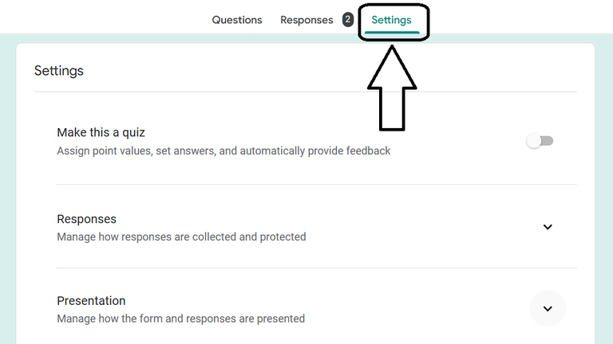The image size is (613, 344).
Task: Click the grey track of the quiz switch
Action: click(548, 141)
